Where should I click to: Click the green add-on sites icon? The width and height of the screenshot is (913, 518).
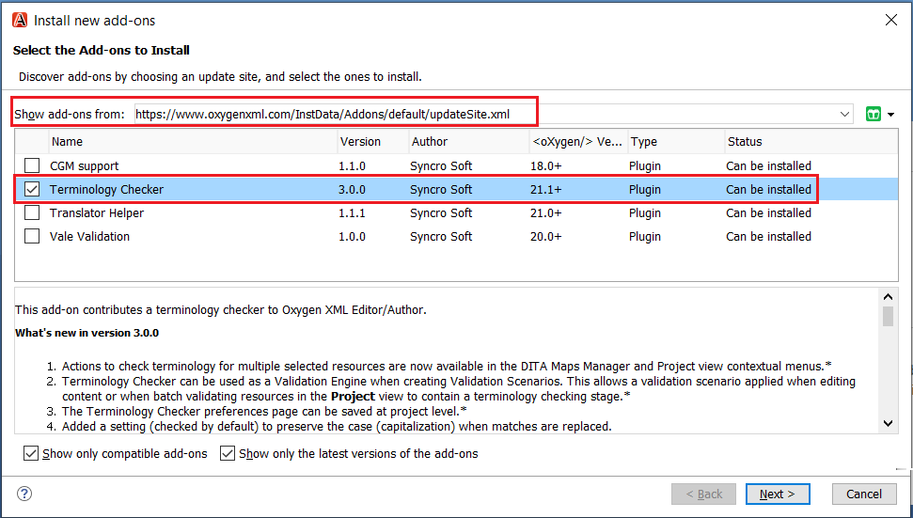873,114
